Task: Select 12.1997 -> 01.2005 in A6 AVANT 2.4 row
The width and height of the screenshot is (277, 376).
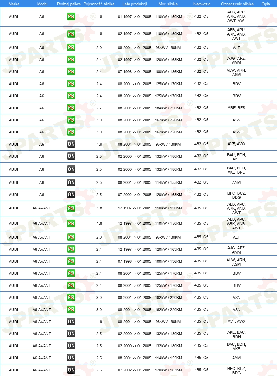Action: point(135,249)
